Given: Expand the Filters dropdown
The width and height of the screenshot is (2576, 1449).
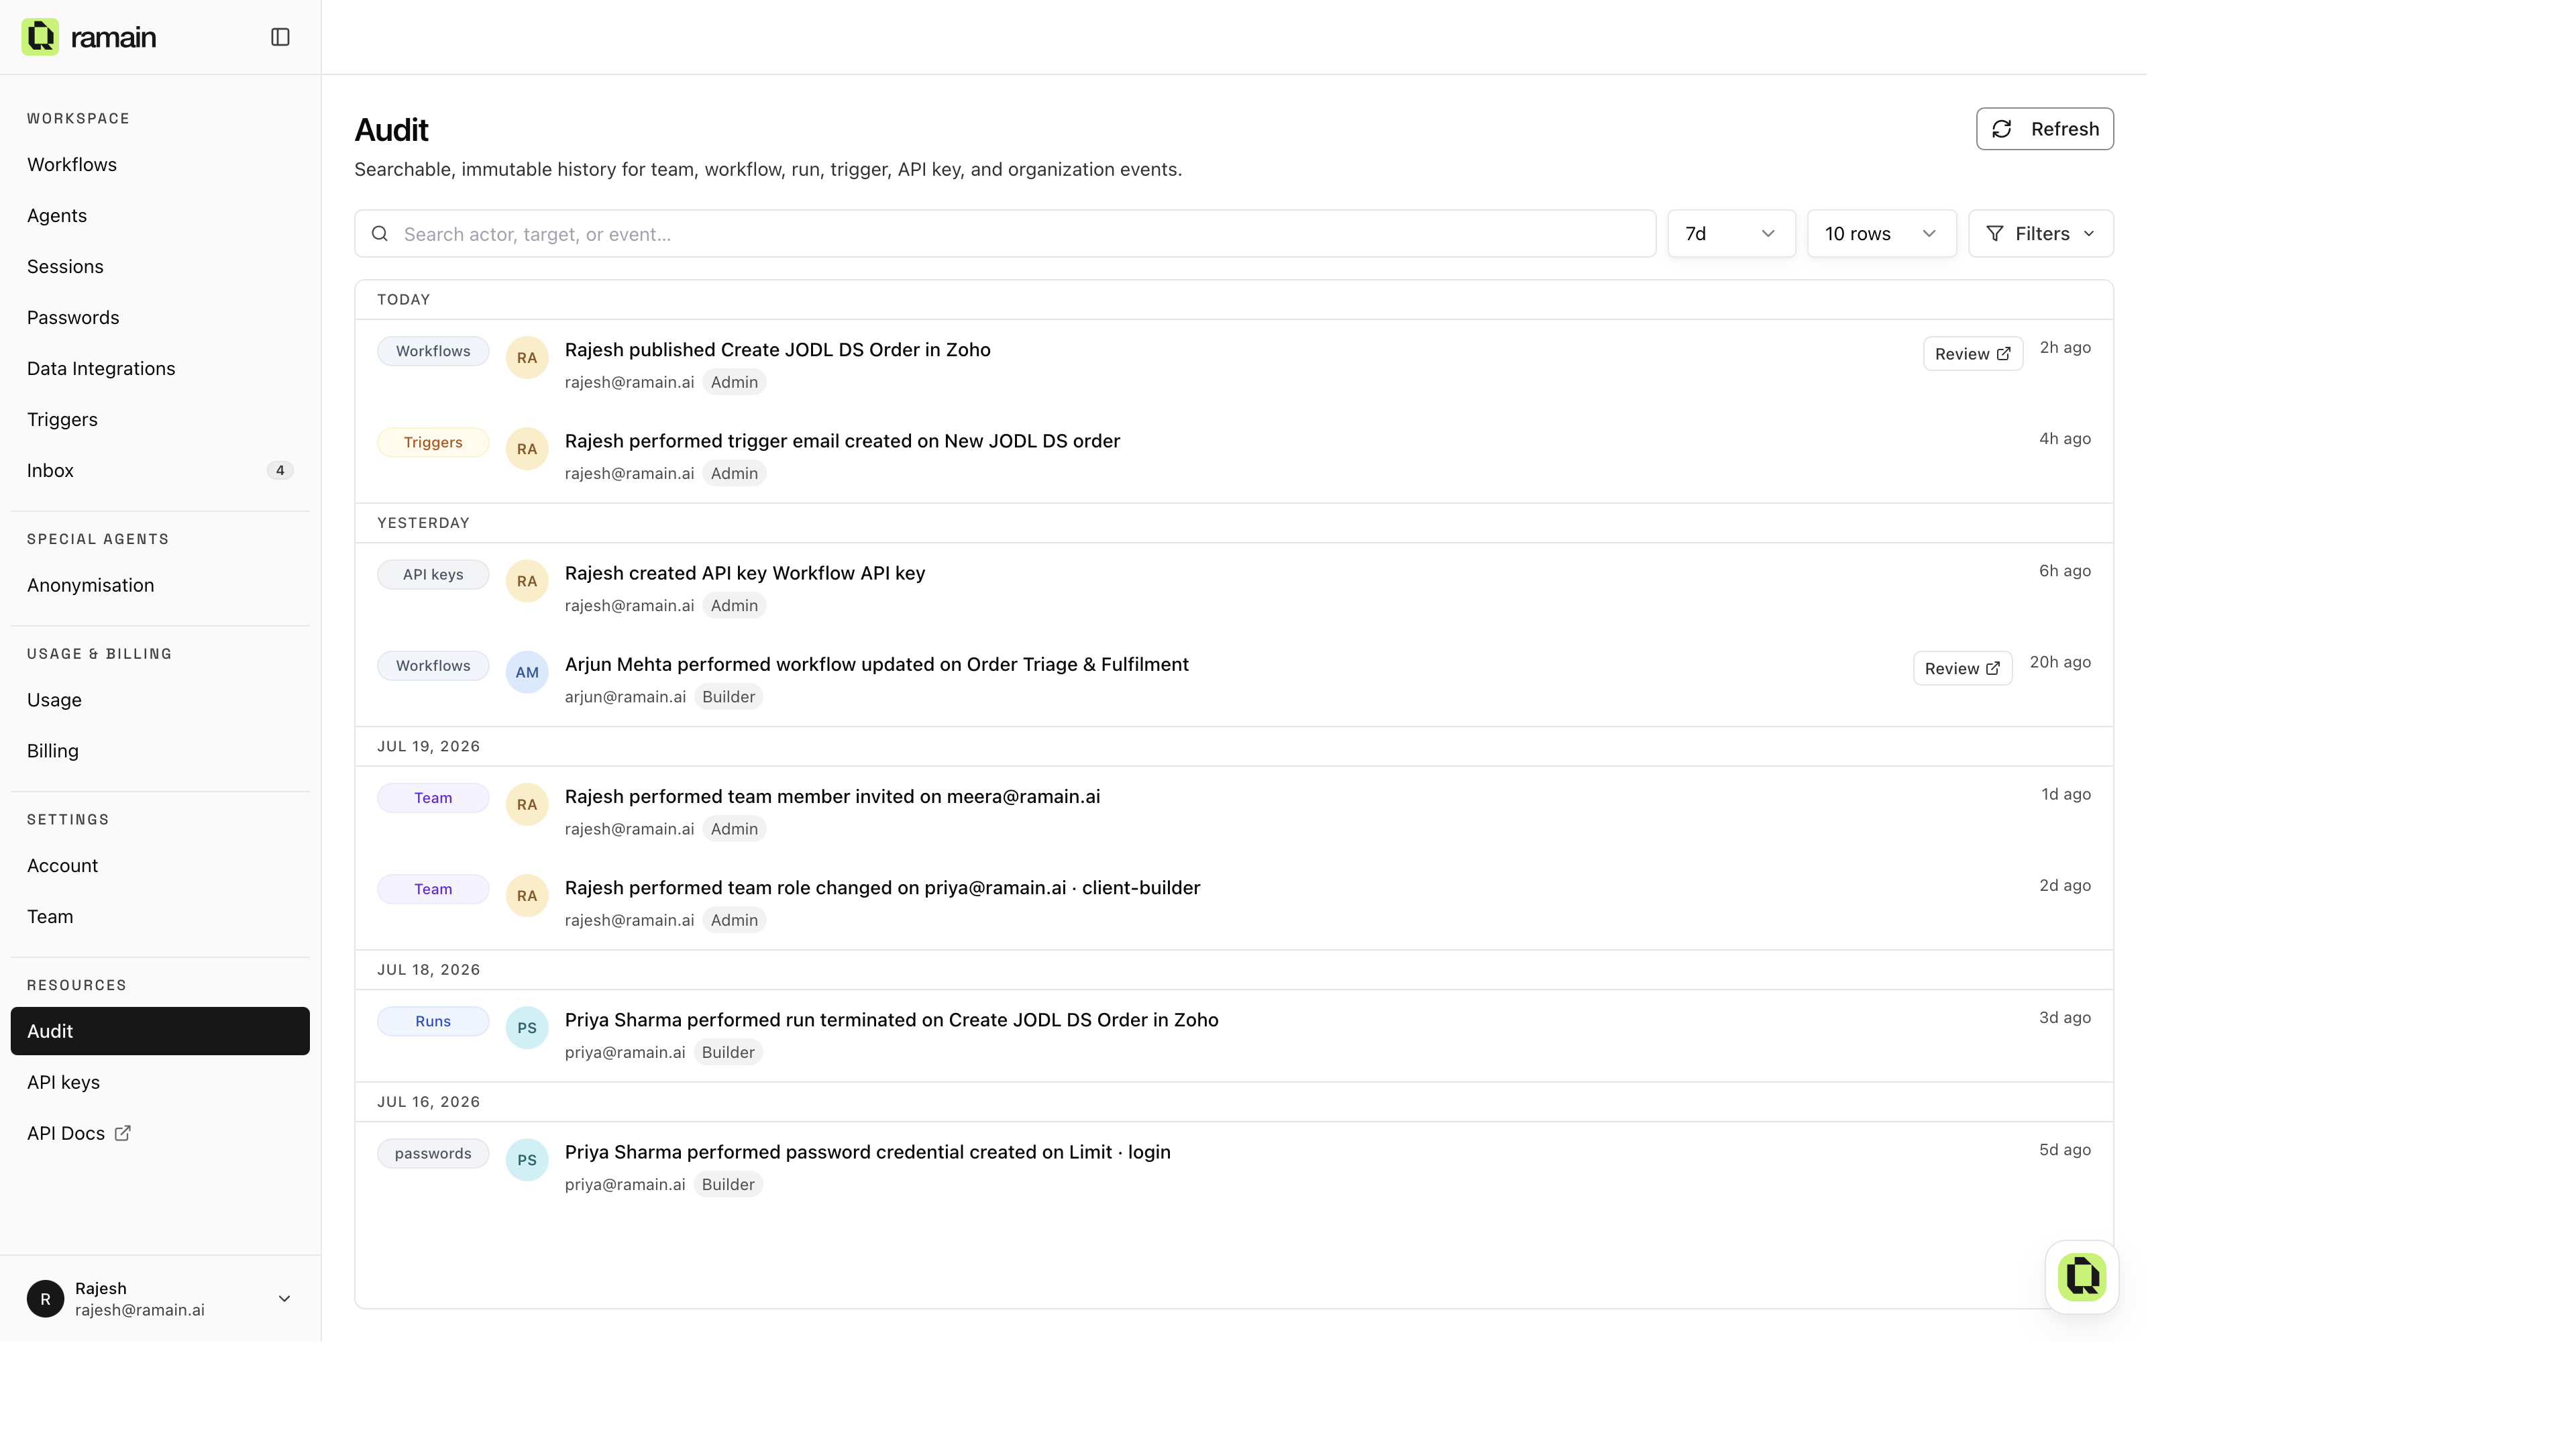Looking at the screenshot, I should (x=2040, y=234).
